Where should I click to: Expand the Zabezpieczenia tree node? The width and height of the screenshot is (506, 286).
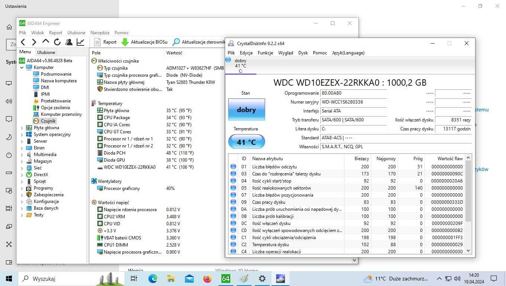(x=22, y=195)
